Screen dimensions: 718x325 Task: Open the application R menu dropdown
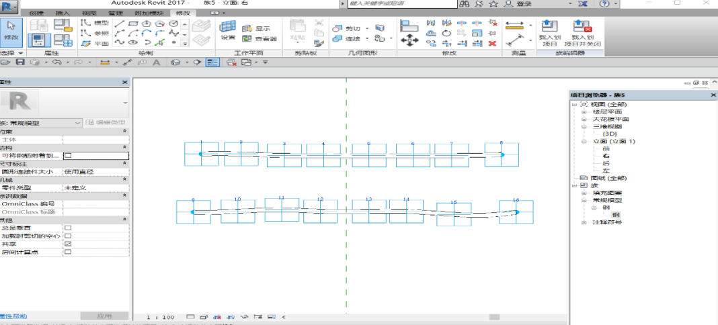(9, 7)
